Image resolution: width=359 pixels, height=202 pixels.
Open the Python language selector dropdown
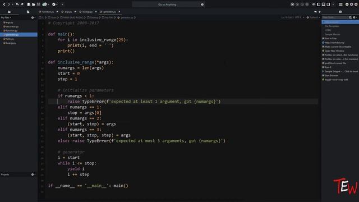(313, 17)
